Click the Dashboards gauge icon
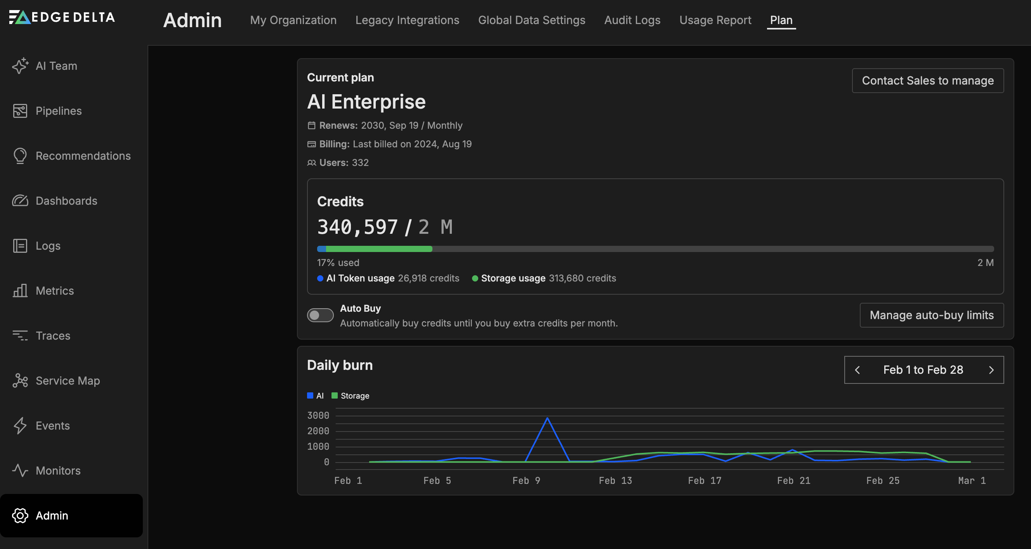1031x549 pixels. [x=20, y=201]
